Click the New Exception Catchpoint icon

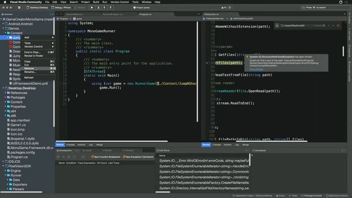(124, 157)
